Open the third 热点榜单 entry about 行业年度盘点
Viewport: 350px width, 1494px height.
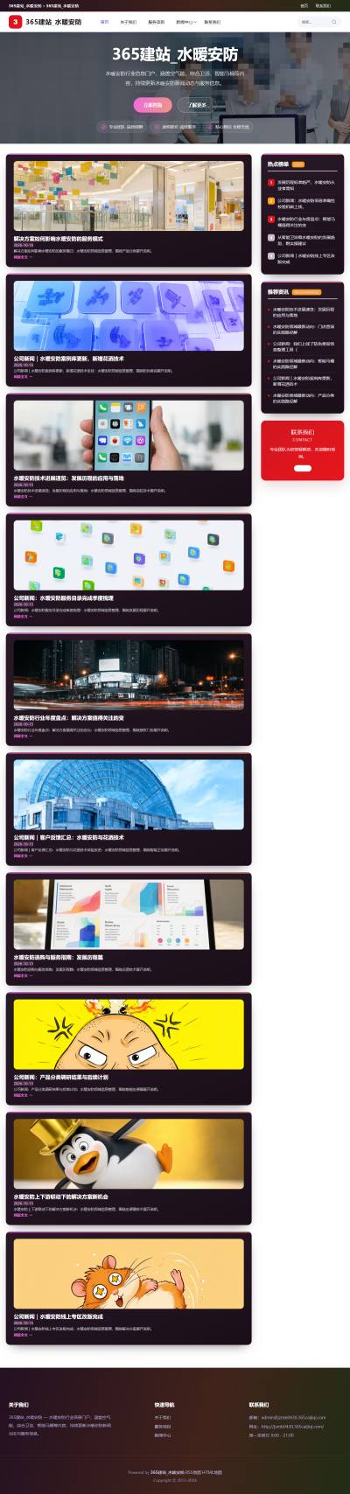(x=306, y=222)
